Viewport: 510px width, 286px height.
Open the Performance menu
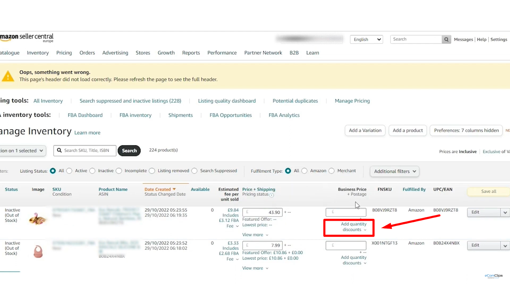[222, 53]
